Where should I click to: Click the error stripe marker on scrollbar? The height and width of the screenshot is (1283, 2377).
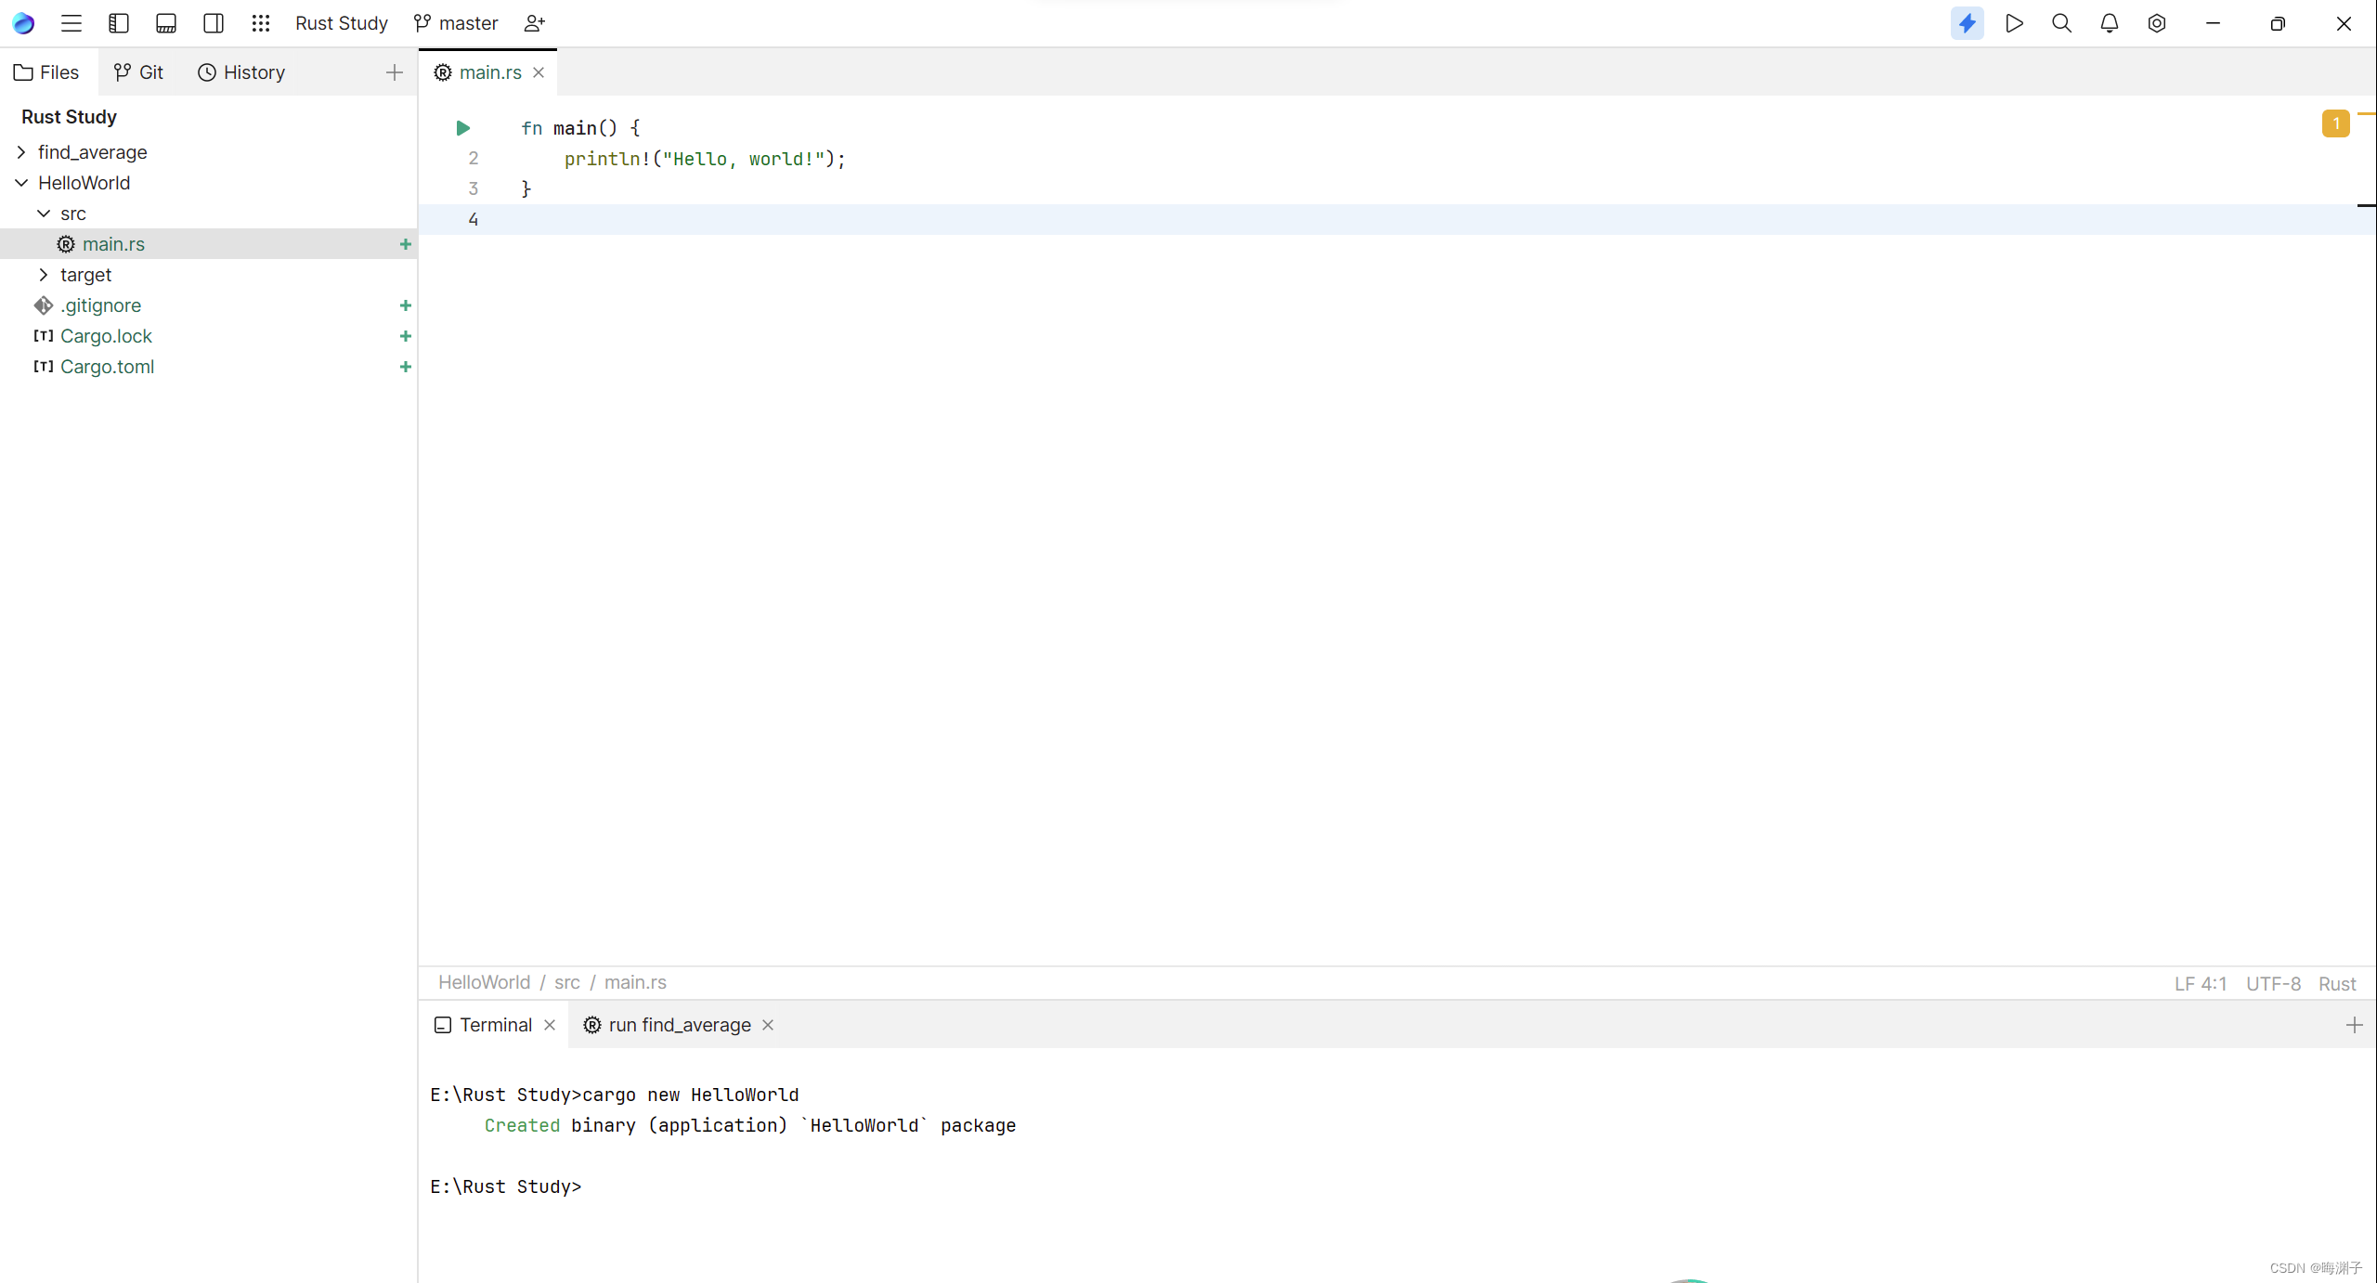pos(2367,113)
